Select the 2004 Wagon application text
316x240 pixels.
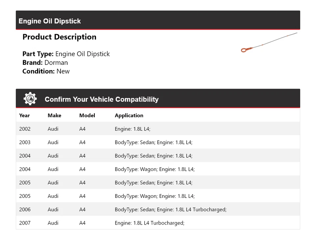155,169
